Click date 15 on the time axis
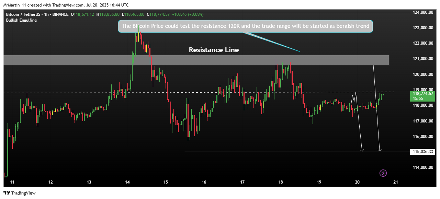The height and width of the screenshot is (199, 440). [166, 182]
